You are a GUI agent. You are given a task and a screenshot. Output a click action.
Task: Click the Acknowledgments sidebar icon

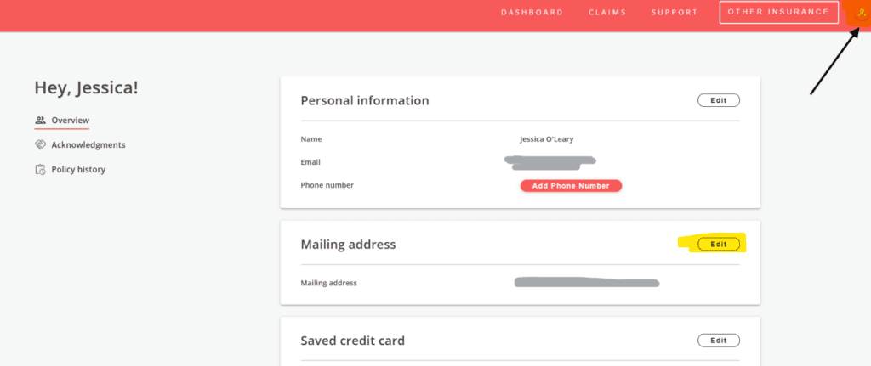pos(40,144)
